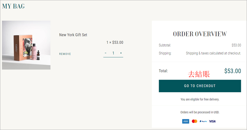The width and height of the screenshot is (247, 130).
Task: Click the PayPal payment icon
Action: [x=203, y=121]
